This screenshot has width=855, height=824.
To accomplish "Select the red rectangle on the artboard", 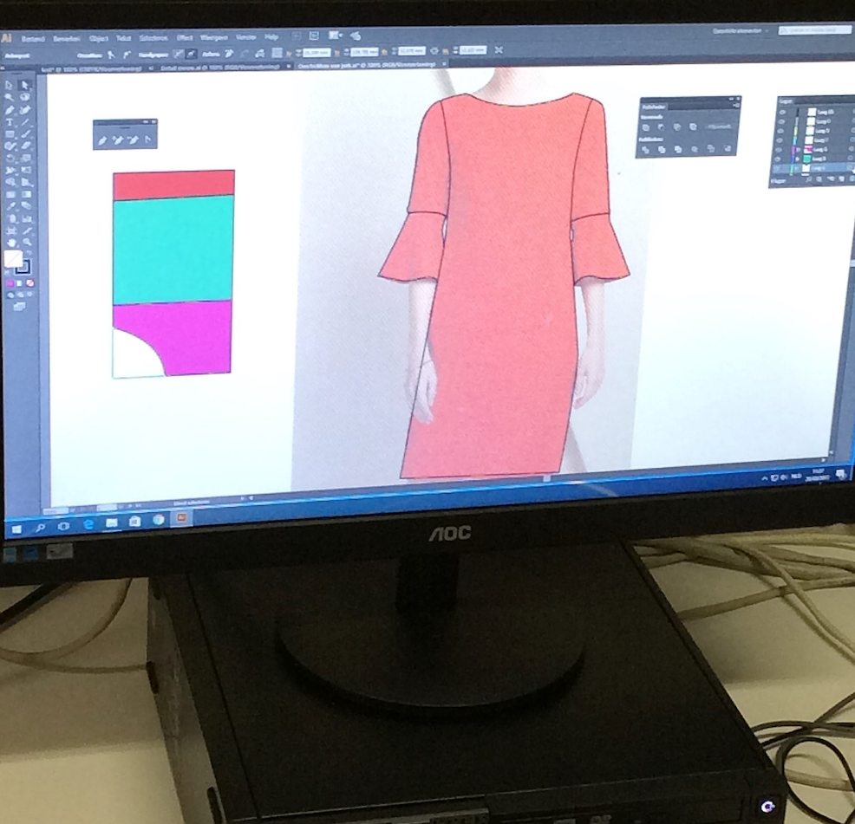I will 174,185.
